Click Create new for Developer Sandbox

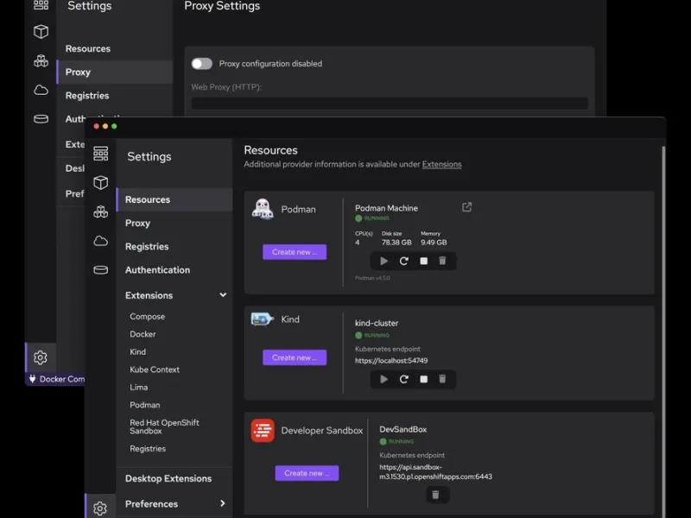(x=307, y=473)
